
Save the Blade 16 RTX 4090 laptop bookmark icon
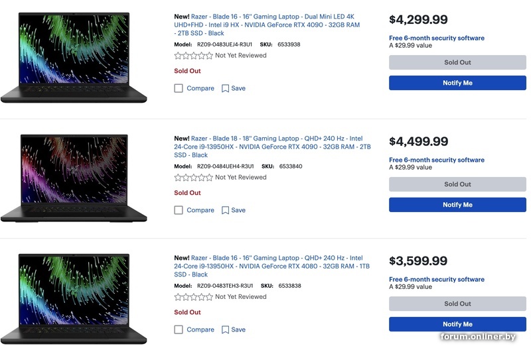point(226,88)
